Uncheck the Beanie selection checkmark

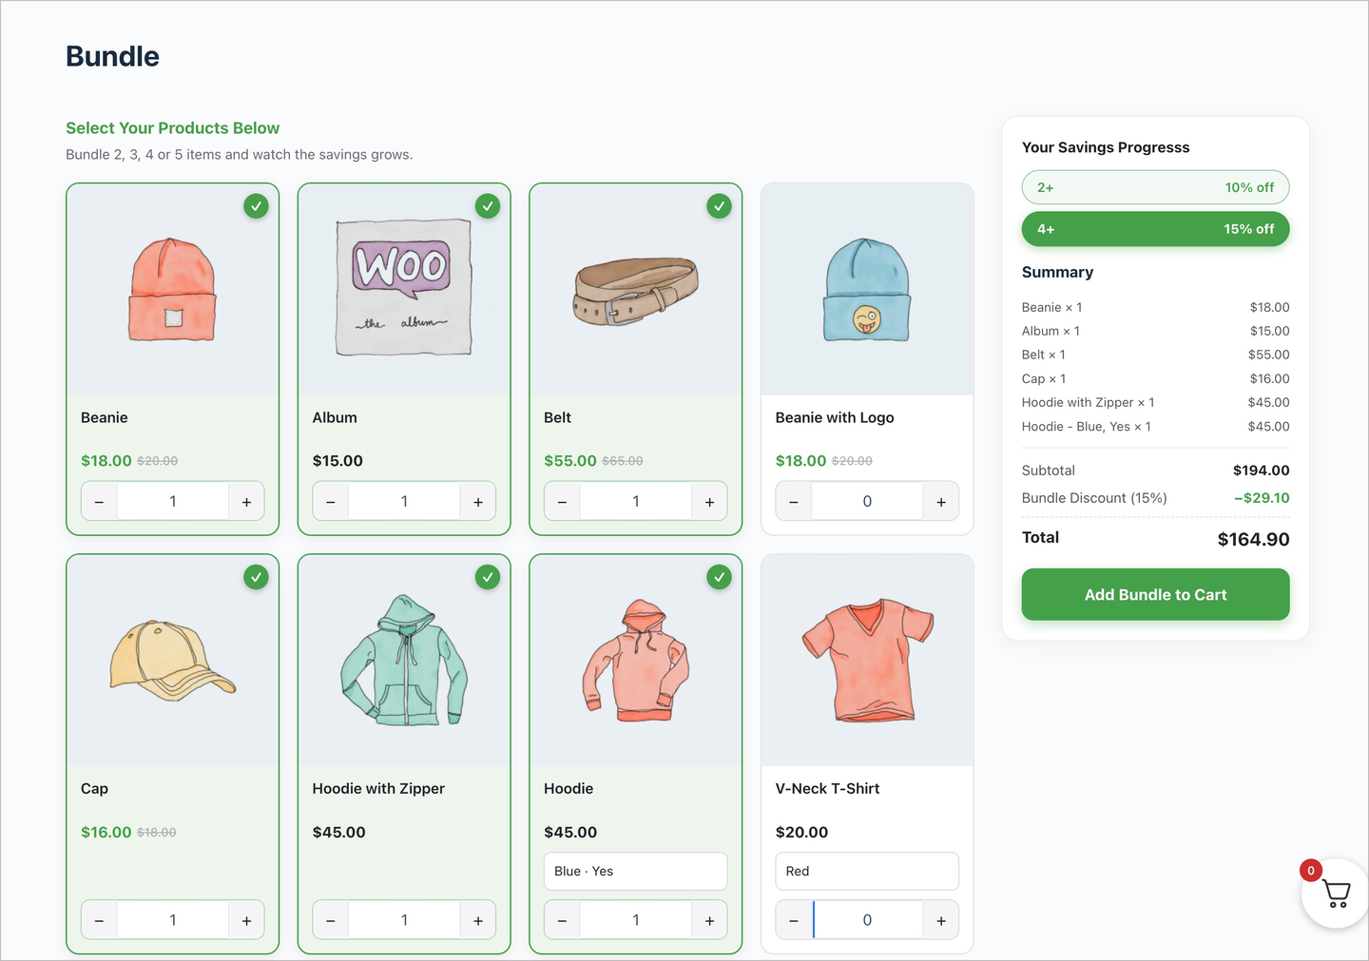[256, 206]
